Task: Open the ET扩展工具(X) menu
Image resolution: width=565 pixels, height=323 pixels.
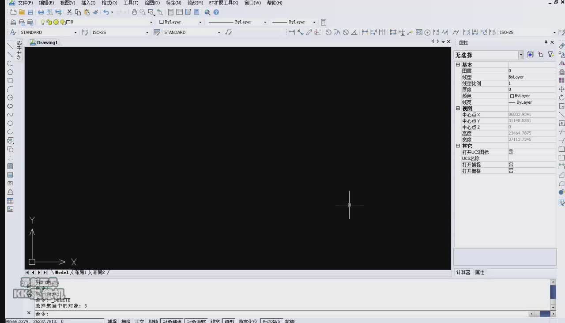Action: click(223, 3)
